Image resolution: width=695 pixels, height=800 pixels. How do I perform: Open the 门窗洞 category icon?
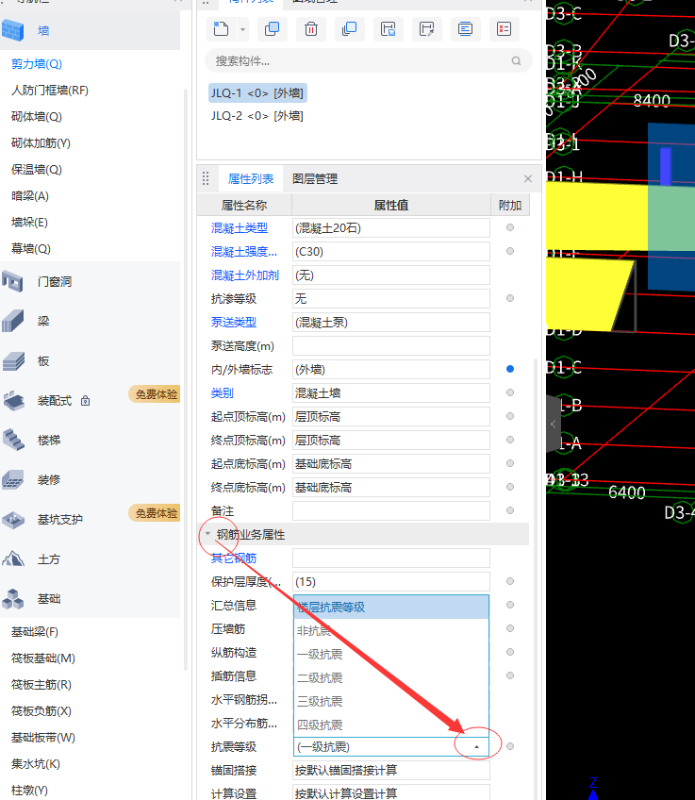(x=13, y=282)
